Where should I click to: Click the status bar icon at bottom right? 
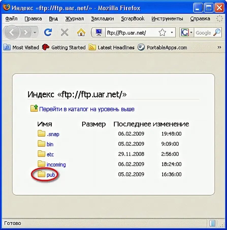(212, 223)
